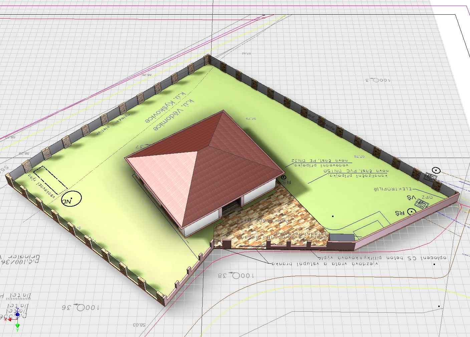Click the grey sliding gate at driveway
Image resolution: width=470 pixels, height=337 pixels.
pos(341,238)
